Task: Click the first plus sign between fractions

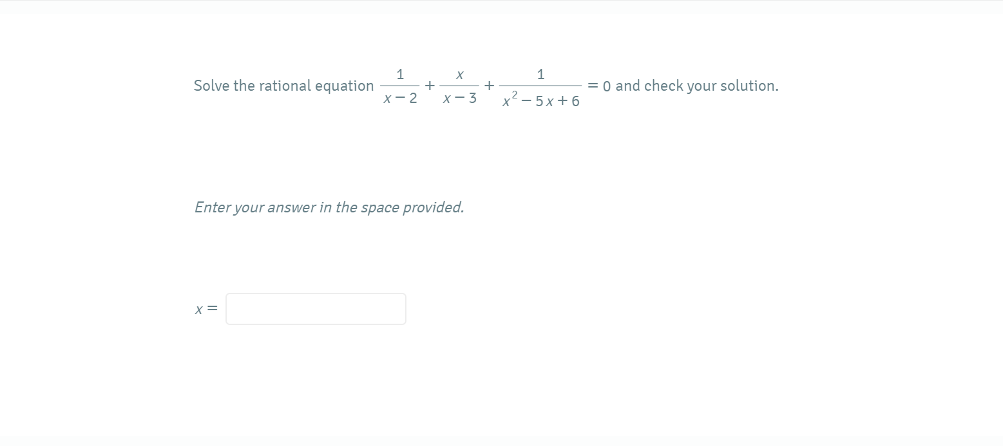Action: tap(430, 85)
